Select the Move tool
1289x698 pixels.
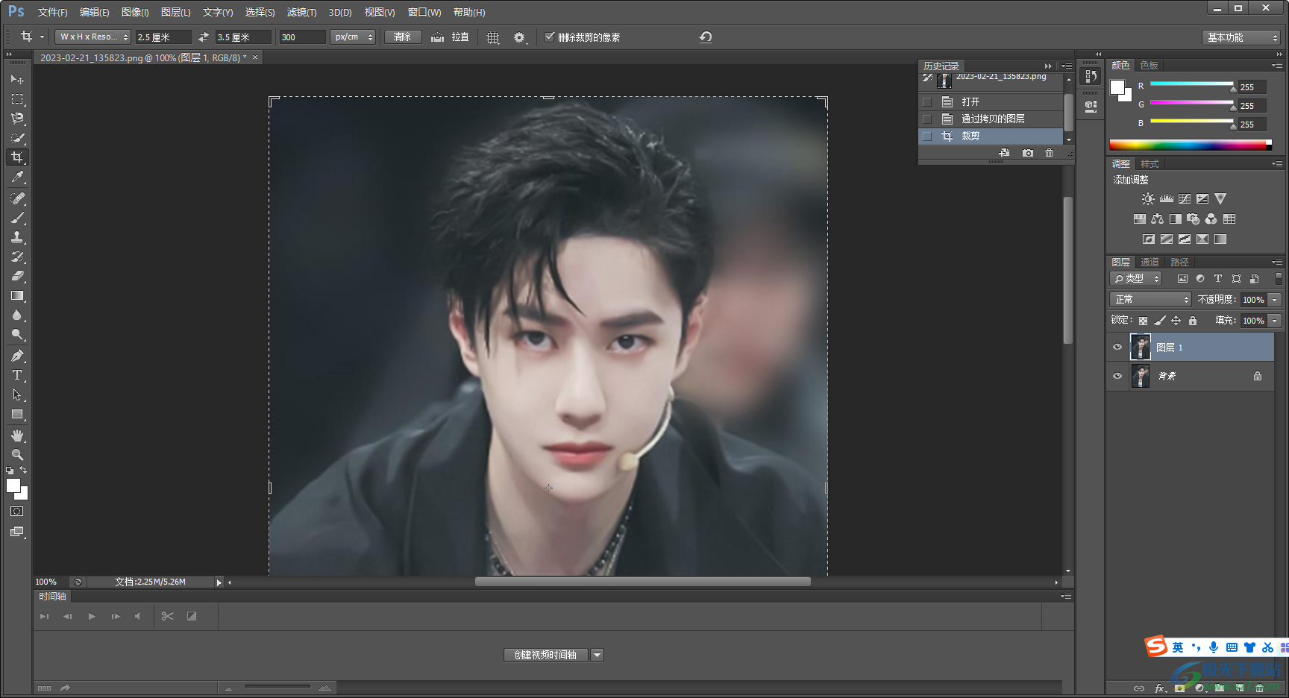(17, 79)
